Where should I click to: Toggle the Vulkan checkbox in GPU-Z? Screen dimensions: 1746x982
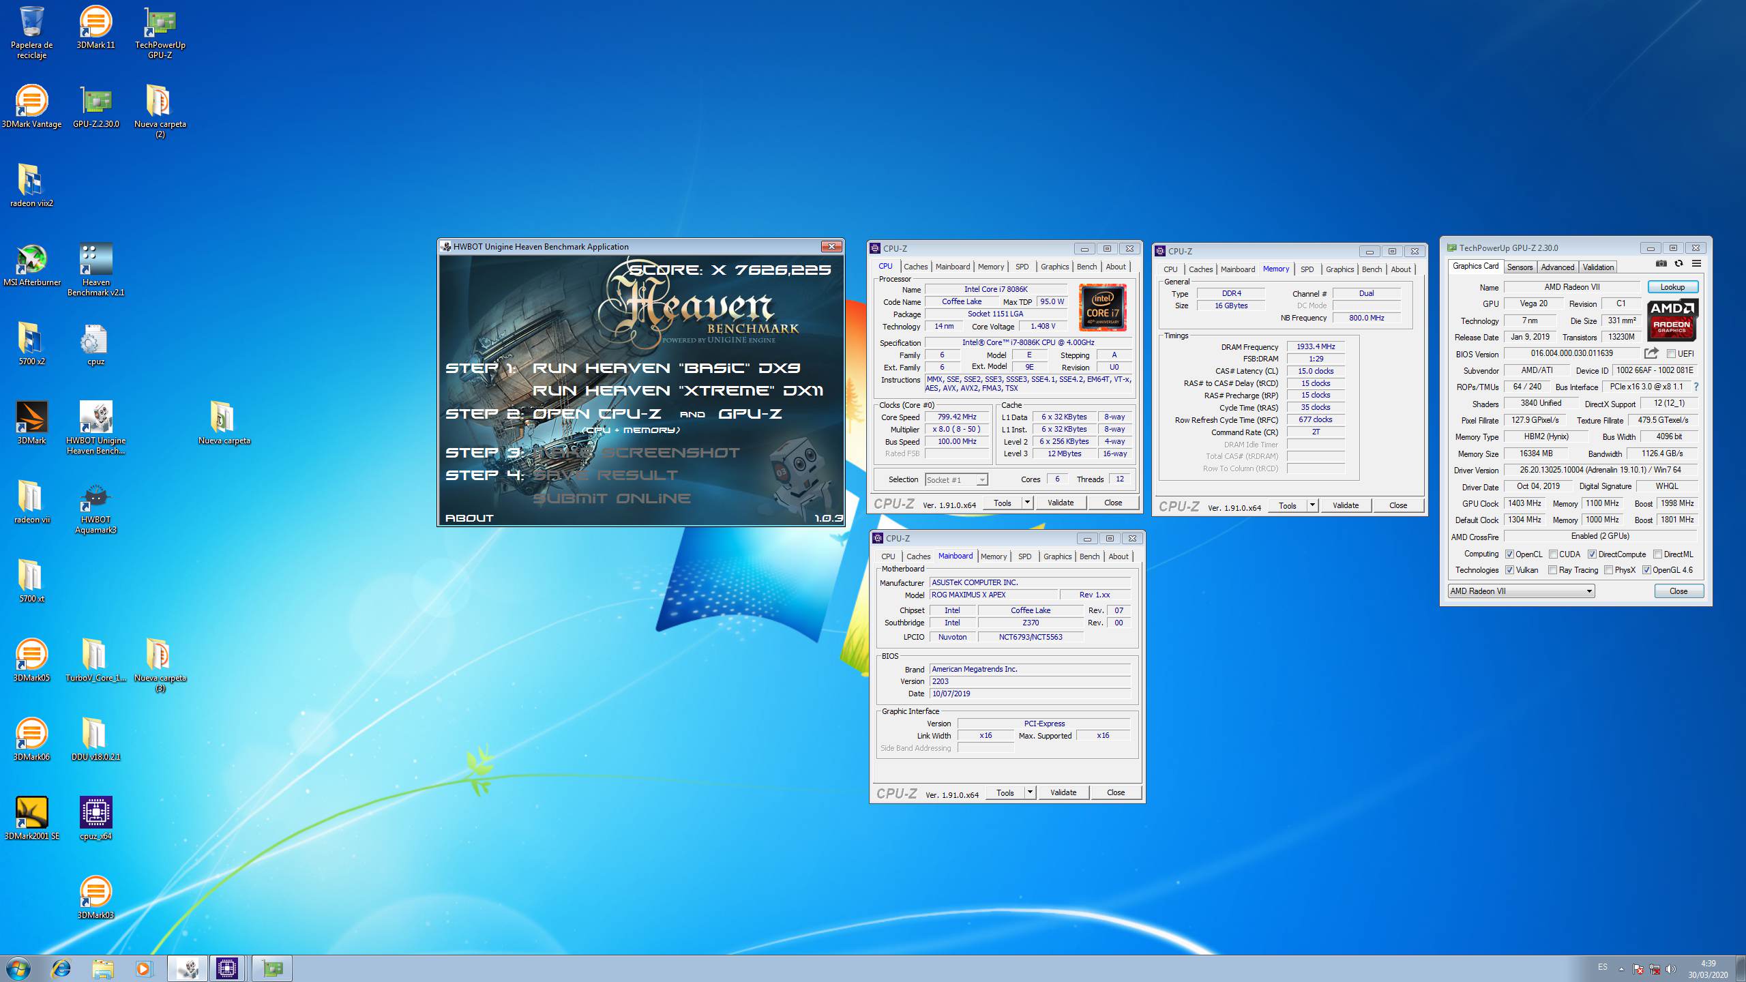pos(1510,570)
